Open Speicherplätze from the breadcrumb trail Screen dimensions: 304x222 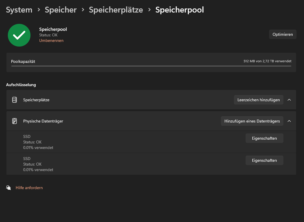click(116, 10)
